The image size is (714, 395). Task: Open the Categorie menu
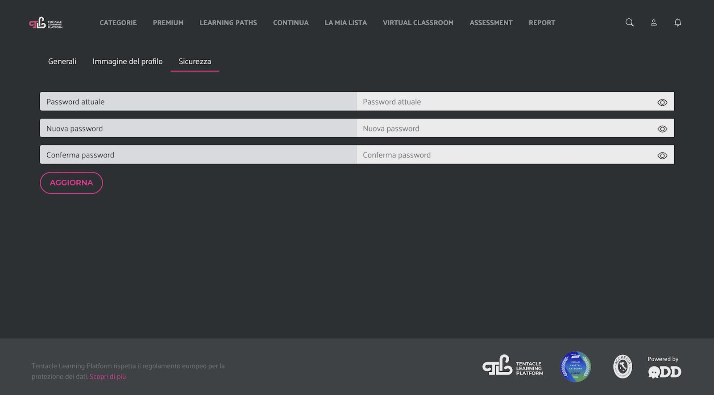(118, 23)
